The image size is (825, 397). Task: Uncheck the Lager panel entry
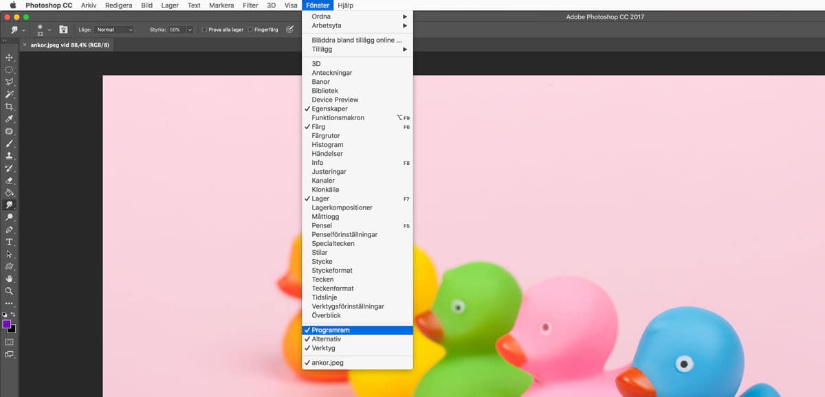pos(357,198)
